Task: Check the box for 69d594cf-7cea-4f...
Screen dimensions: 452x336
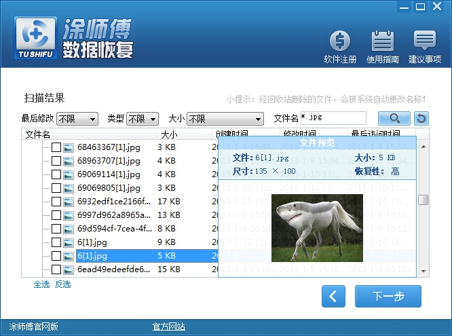Action: [x=56, y=229]
